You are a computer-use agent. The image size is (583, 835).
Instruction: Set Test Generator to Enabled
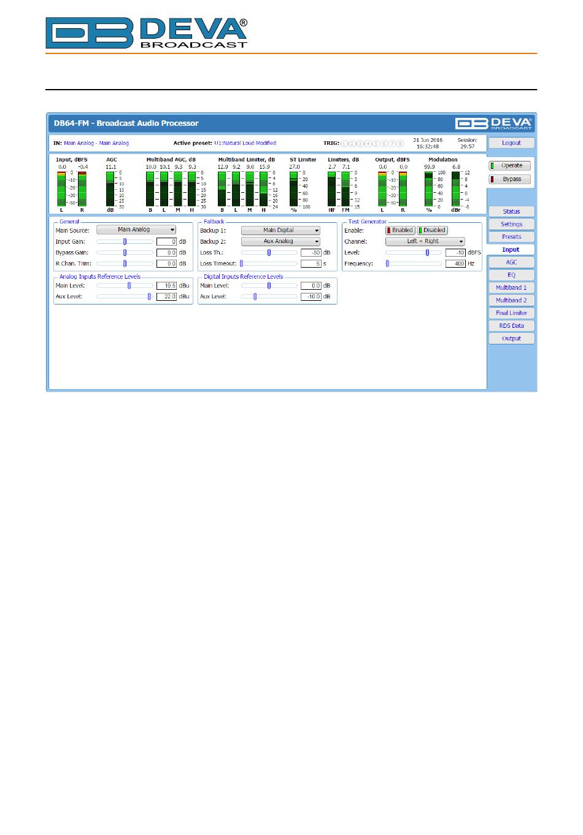pyautogui.click(x=400, y=230)
